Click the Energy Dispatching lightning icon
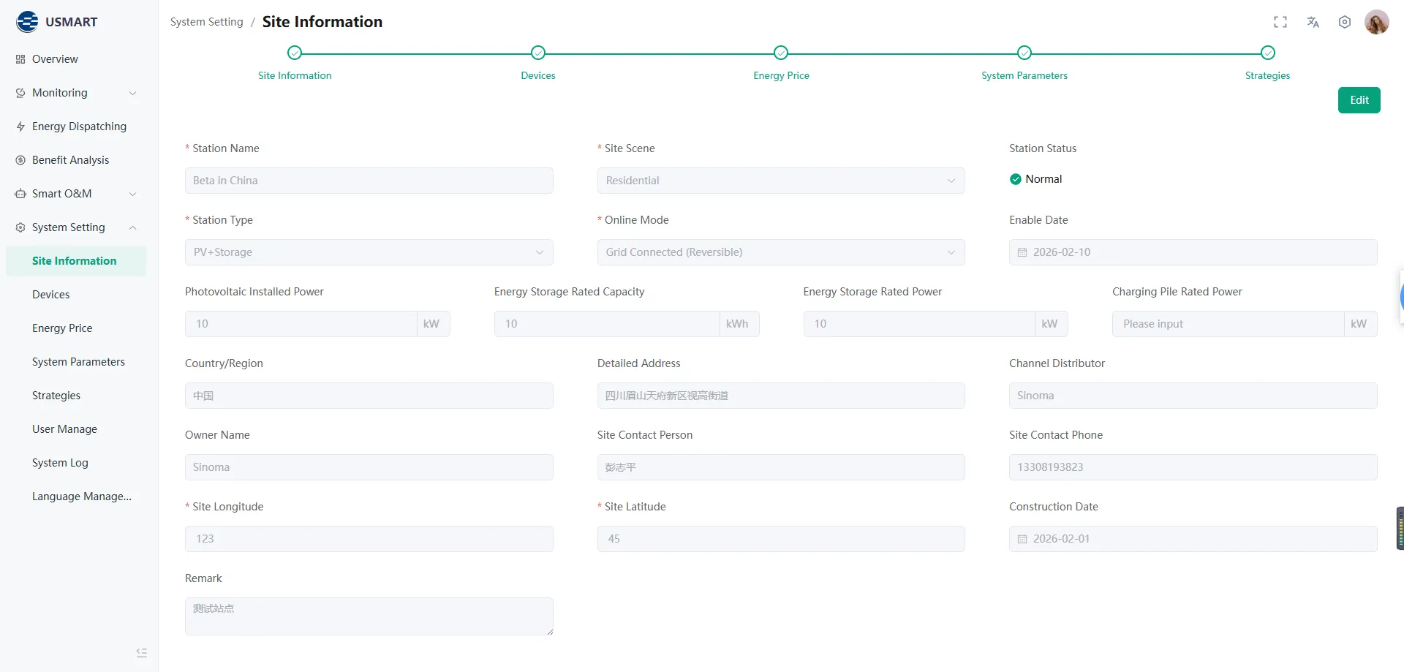Viewport: 1404px width, 672px height. (19, 126)
